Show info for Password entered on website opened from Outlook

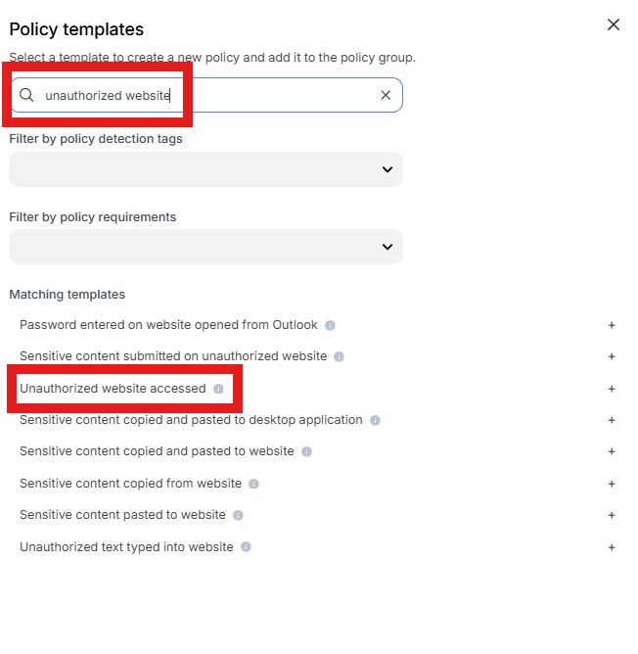point(330,325)
